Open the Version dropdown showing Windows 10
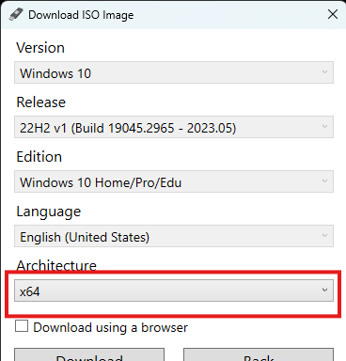This screenshot has width=346, height=361. click(174, 72)
